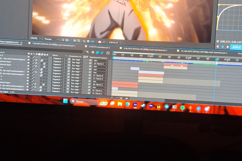Toggle fx switch on the bottom adjustment layer

(35, 84)
